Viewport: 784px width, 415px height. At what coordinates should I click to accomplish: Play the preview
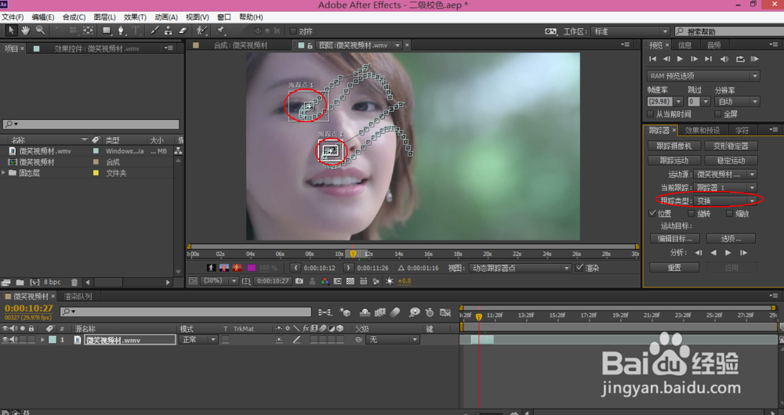[680, 59]
